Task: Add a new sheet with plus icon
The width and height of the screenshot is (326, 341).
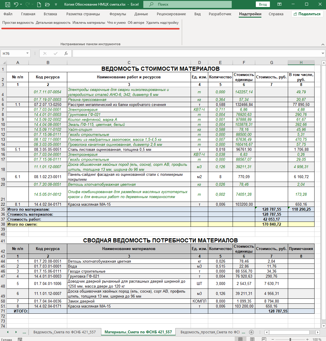Action: (x=251, y=332)
